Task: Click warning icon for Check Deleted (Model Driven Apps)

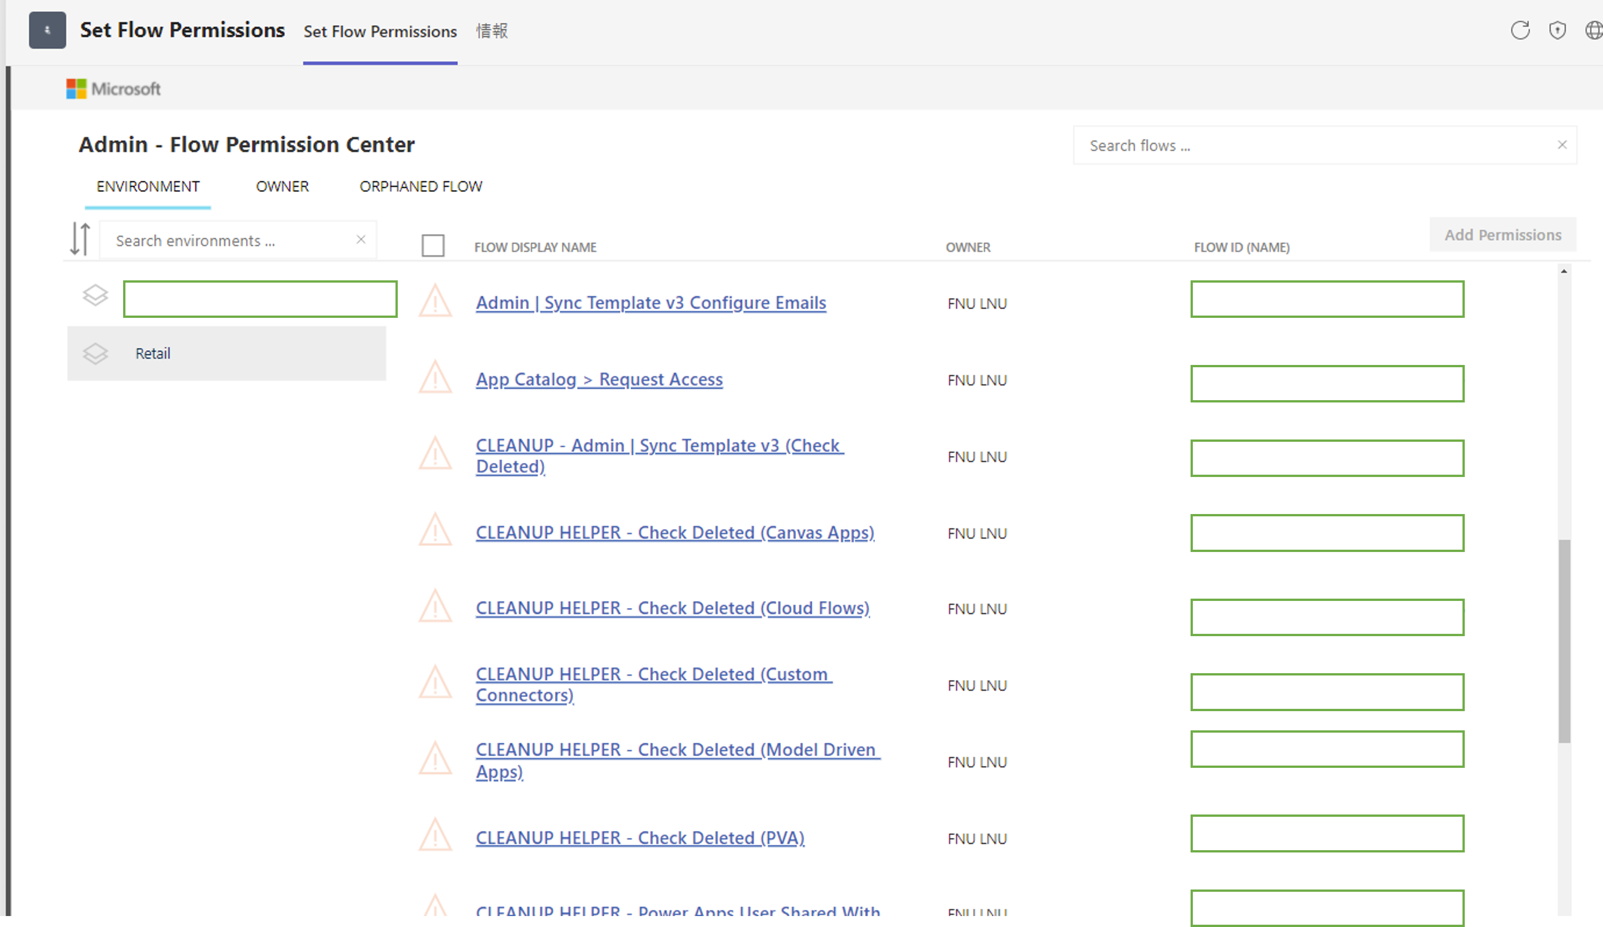Action: (x=435, y=759)
